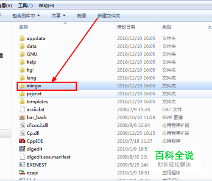Click the date 2010/7/18 11:27
The height and width of the screenshot is (181, 212).
point(135,141)
